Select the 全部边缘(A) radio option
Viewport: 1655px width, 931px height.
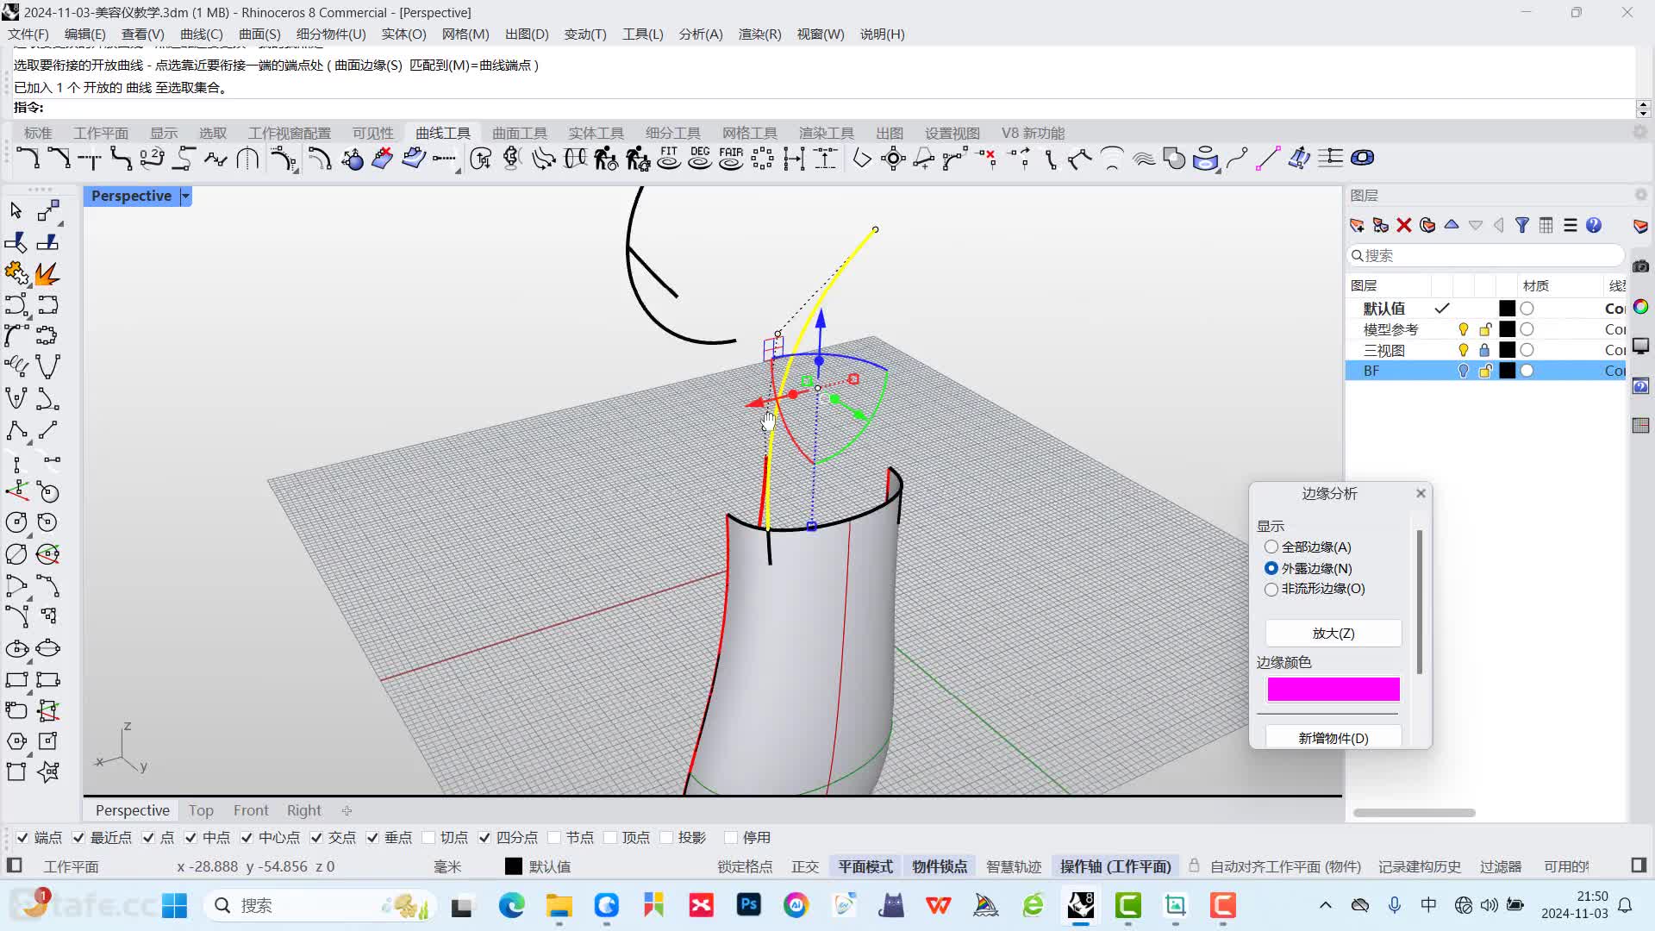click(1271, 547)
